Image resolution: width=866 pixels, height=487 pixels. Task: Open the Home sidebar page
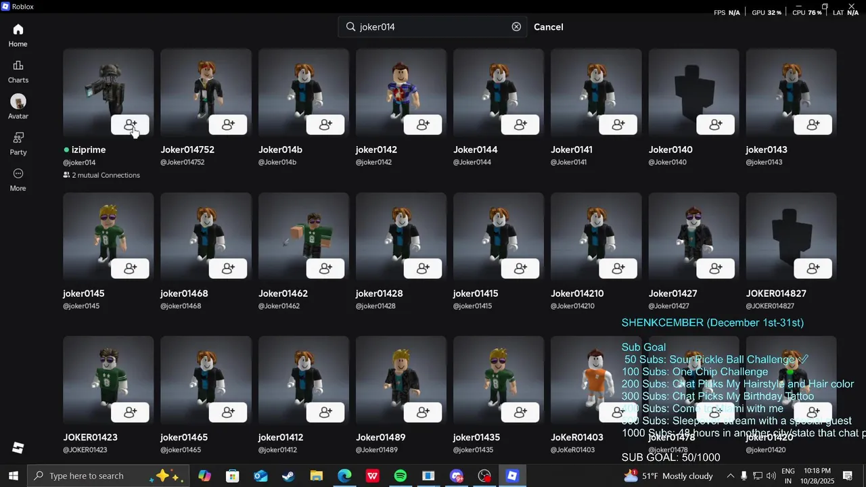pyautogui.click(x=18, y=35)
